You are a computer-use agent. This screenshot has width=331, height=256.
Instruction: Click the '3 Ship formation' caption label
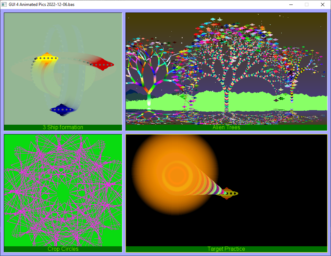click(x=63, y=127)
